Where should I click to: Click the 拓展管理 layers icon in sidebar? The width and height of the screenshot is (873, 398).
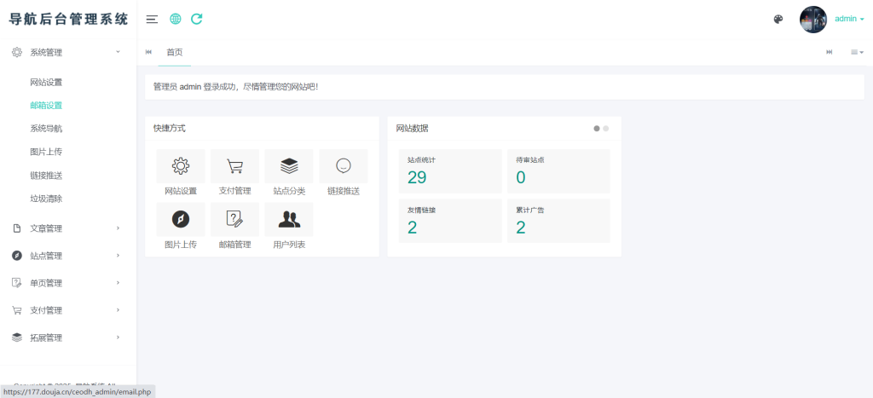click(17, 337)
